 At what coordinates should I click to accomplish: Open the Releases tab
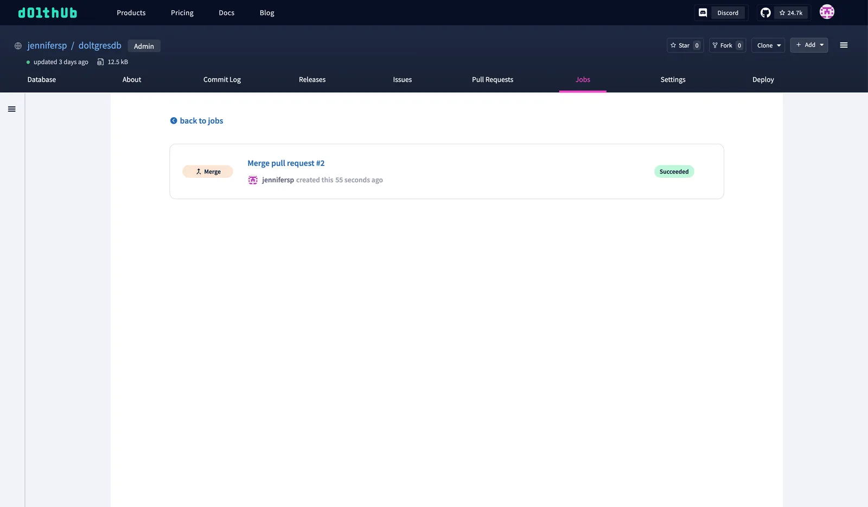[312, 80]
